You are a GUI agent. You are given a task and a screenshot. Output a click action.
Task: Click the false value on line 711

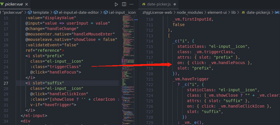(x=178, y=25)
